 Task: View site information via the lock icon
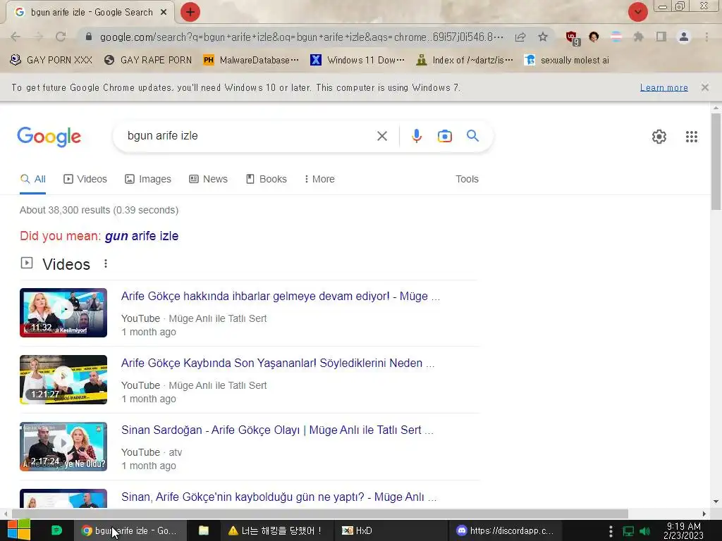(x=89, y=37)
